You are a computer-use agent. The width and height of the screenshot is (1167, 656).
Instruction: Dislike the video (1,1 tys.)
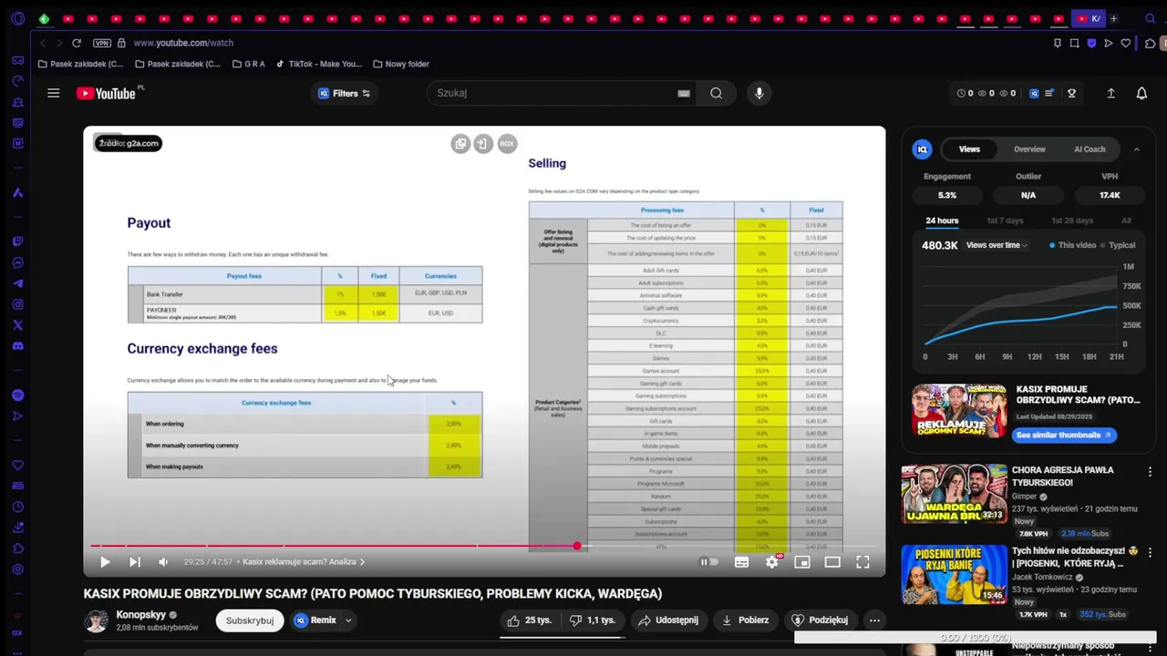(x=592, y=620)
